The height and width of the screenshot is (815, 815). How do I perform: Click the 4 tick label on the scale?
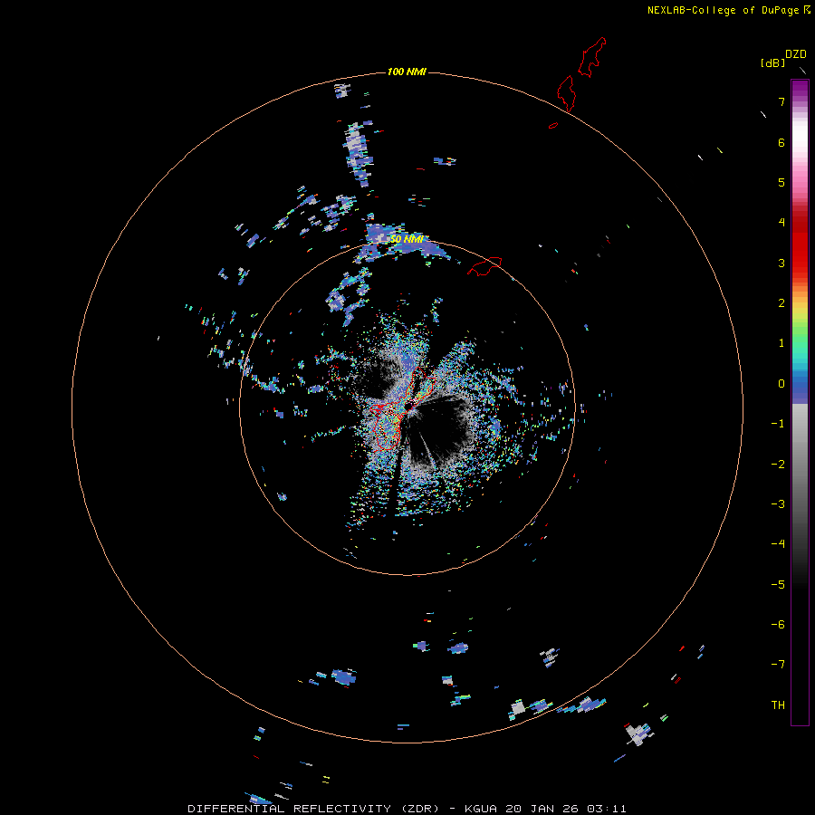click(781, 223)
